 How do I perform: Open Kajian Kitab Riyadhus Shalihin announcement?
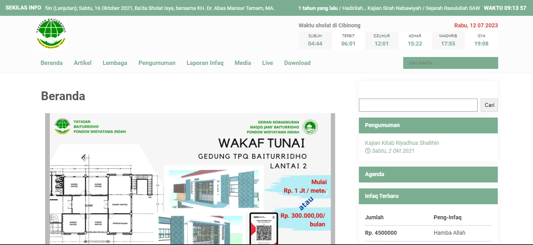pyautogui.click(x=402, y=143)
